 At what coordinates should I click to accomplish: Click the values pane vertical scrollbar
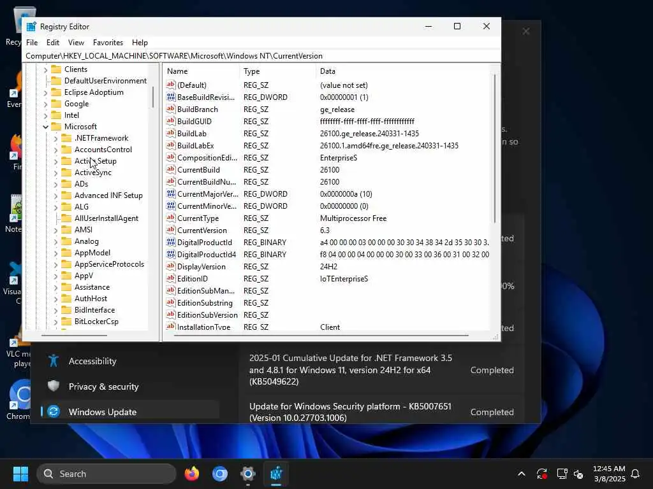coord(495,149)
